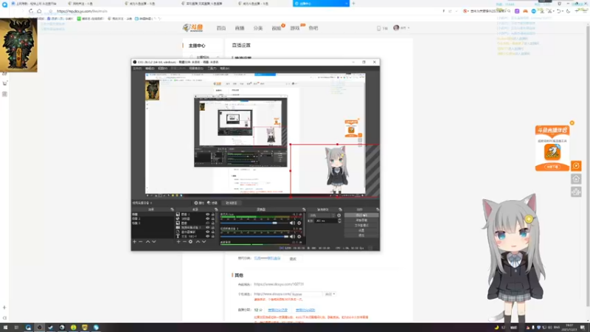Open the Help menu in OBS
The height and width of the screenshot is (332, 590).
(225, 69)
